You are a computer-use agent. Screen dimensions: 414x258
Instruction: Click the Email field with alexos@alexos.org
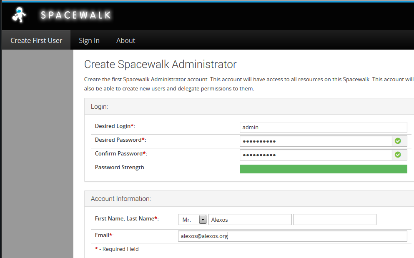(293, 236)
